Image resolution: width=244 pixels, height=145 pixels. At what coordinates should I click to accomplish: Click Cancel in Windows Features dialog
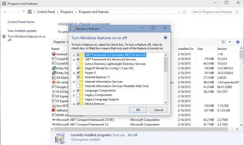point(158,110)
